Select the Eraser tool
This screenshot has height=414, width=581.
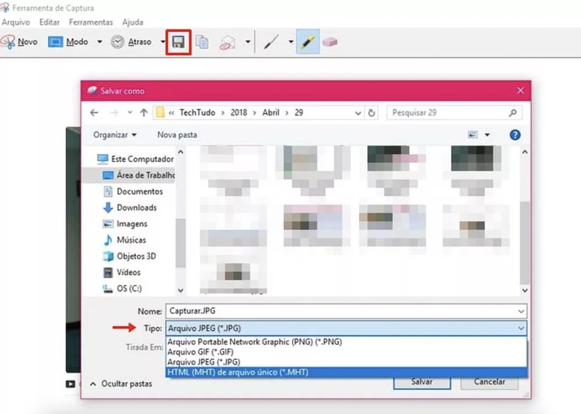[330, 41]
